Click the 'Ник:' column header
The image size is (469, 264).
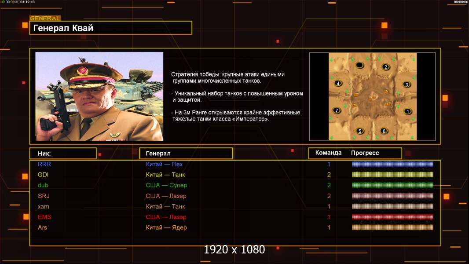click(x=63, y=154)
